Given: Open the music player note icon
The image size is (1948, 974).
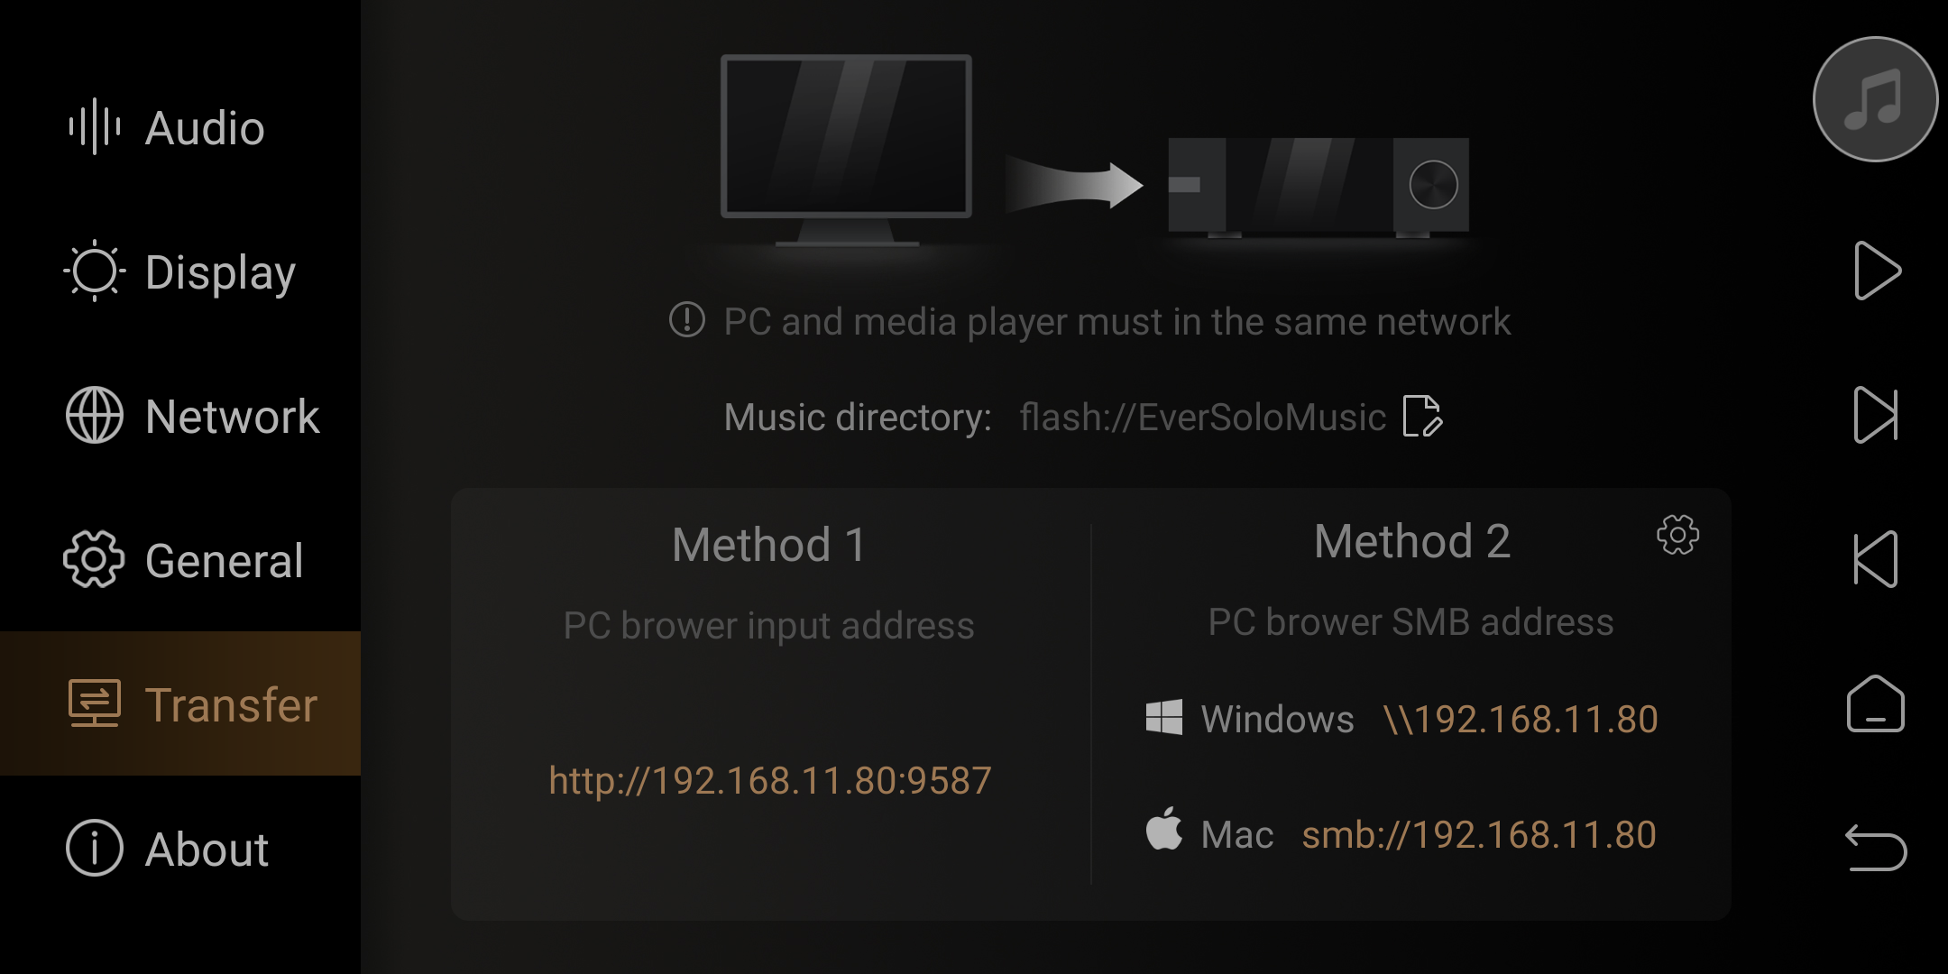Looking at the screenshot, I should 1875,99.
